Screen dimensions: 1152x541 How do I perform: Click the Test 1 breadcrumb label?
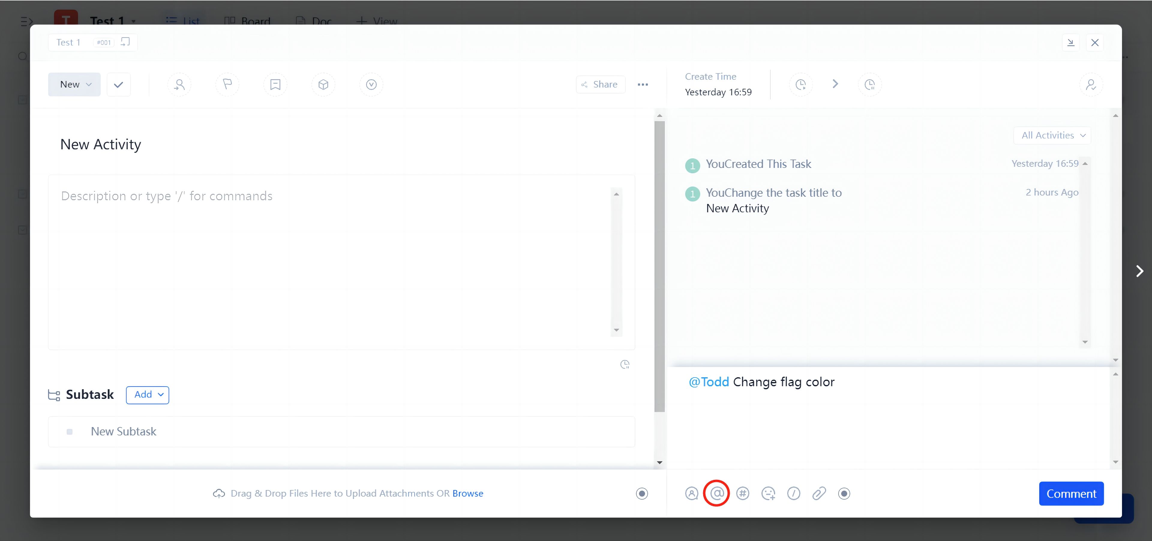click(68, 43)
